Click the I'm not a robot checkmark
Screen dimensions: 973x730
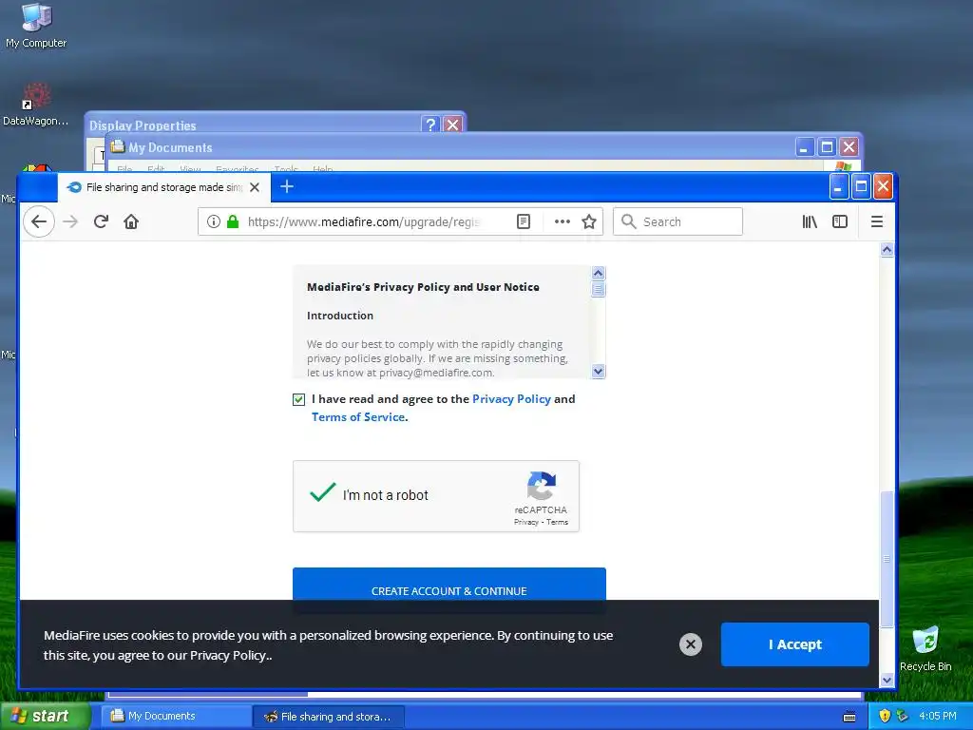pos(323,493)
